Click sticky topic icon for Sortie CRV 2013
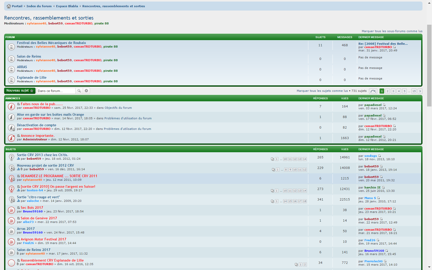This screenshot has height=270, width=432. (11, 157)
